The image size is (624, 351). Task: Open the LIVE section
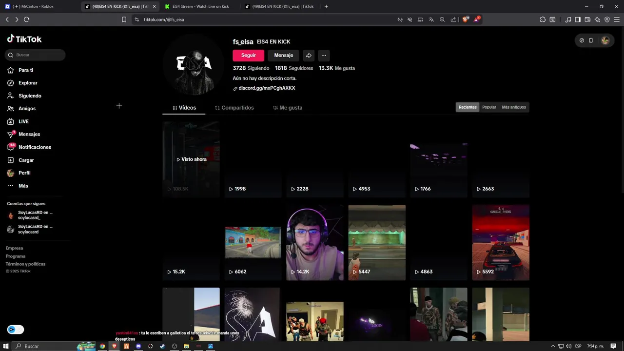[x=18, y=121]
